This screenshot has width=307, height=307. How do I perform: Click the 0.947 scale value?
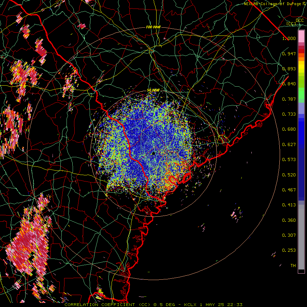[289, 54]
